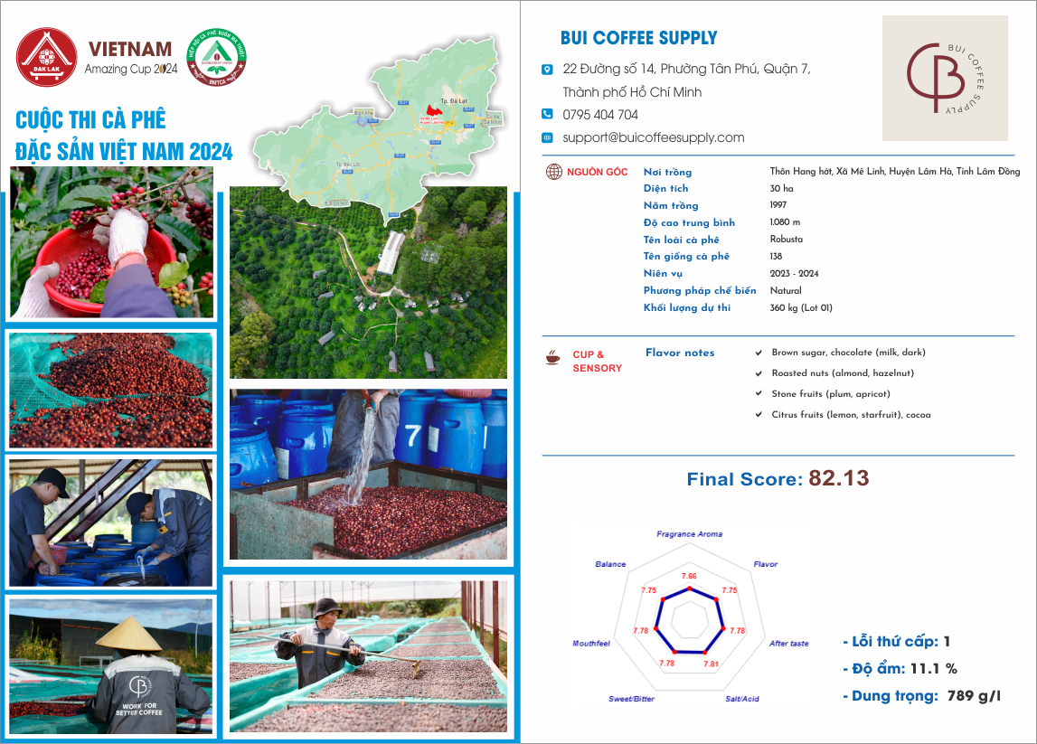Click the checkmark beside Brown sugar, chocolate
Viewport: 1037px width, 744px height.
click(x=759, y=353)
